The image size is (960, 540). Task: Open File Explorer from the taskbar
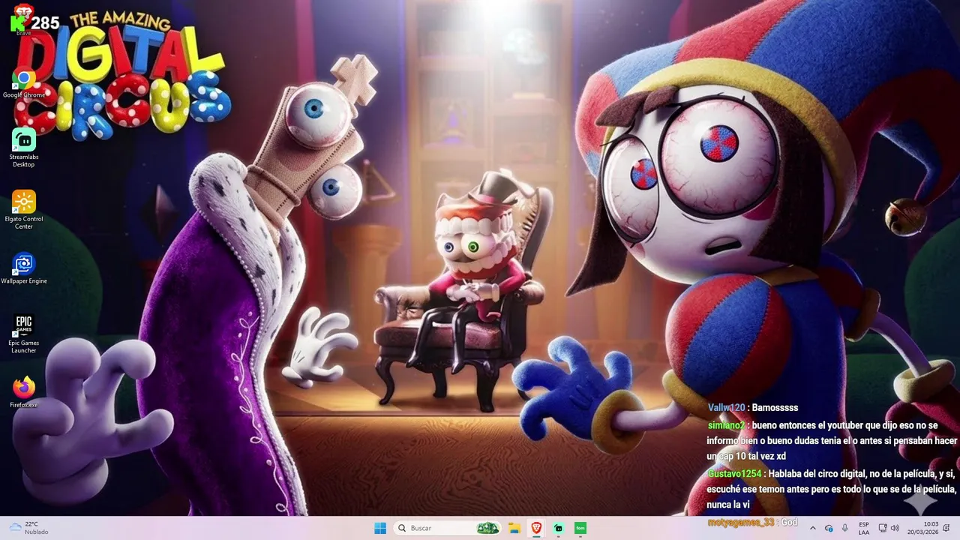point(514,528)
